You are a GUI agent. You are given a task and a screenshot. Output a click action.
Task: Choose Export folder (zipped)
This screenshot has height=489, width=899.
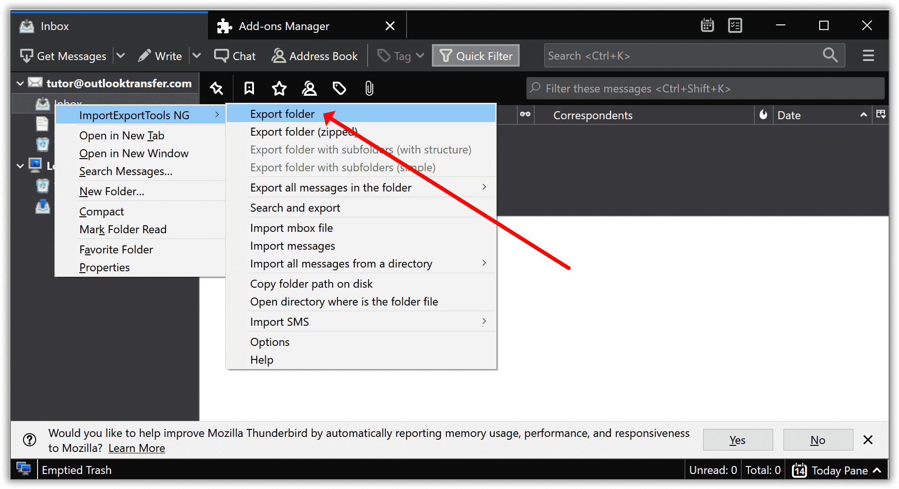click(x=361, y=132)
